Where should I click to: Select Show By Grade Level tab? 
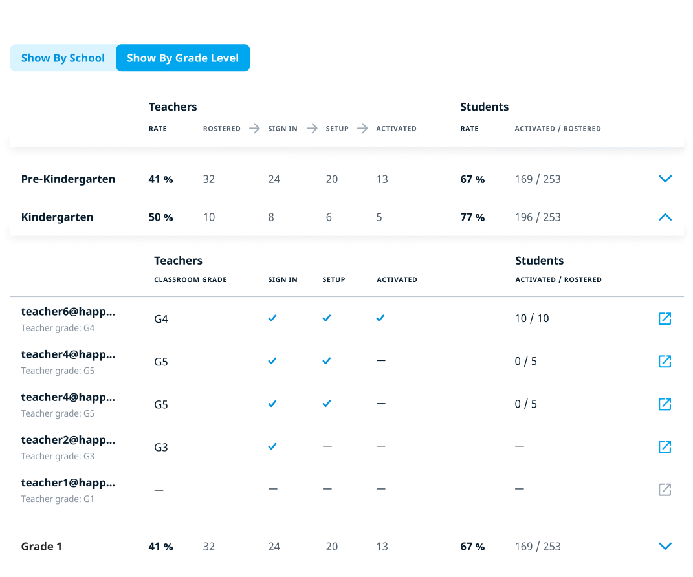[x=182, y=58]
